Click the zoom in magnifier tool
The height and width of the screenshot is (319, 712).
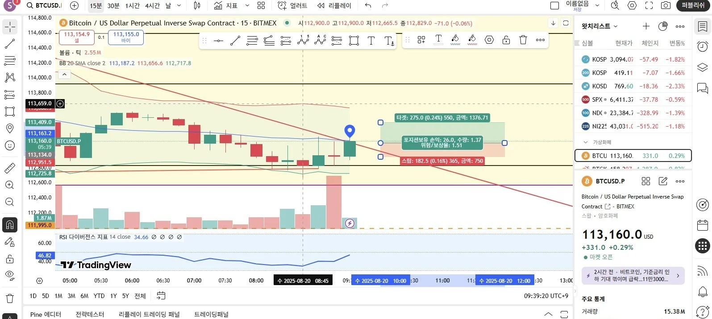click(x=10, y=185)
